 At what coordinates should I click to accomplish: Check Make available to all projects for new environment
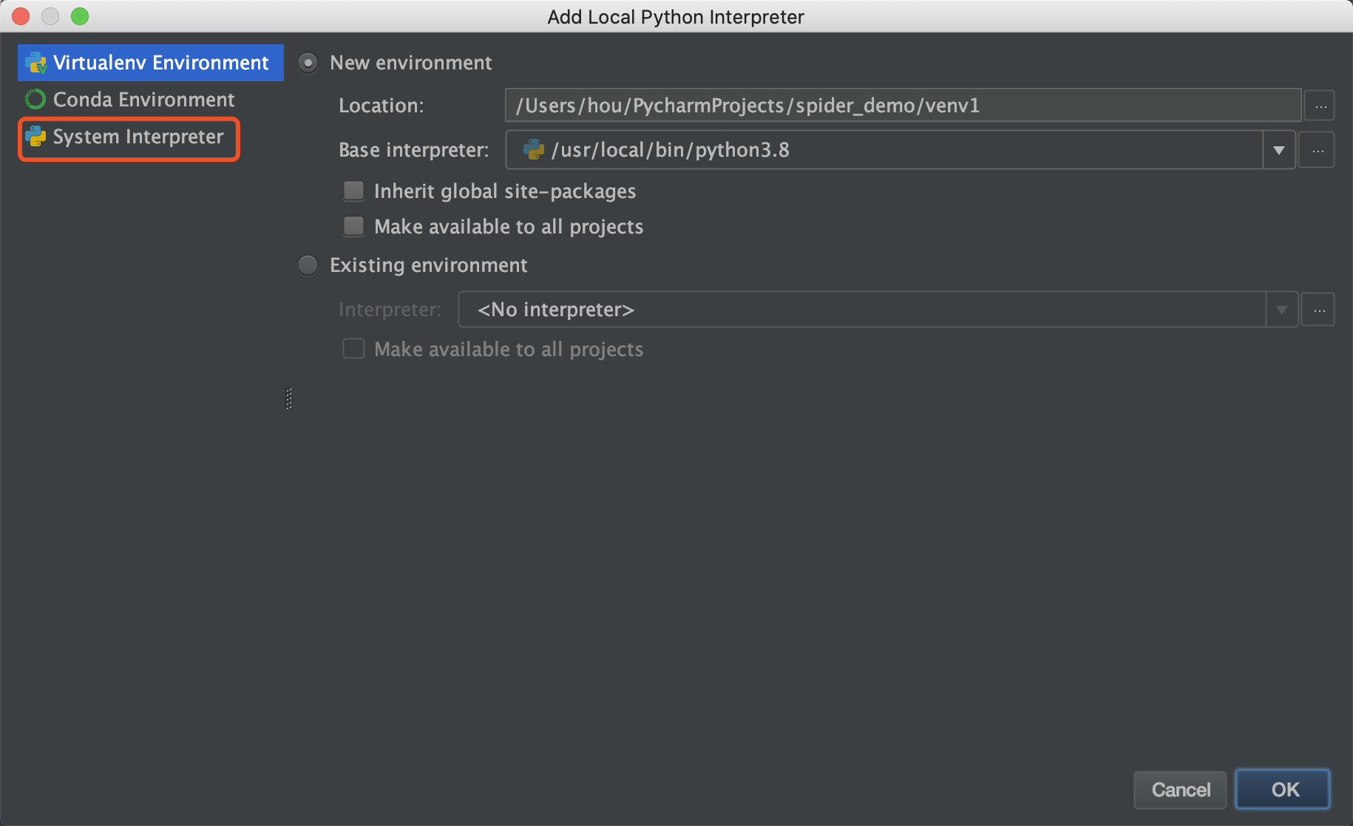(x=354, y=226)
